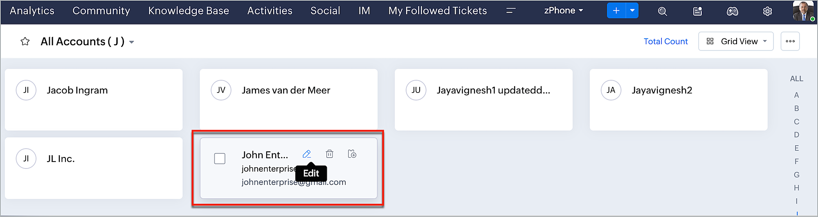The height and width of the screenshot is (217, 818).
Task: Open the notes icon next to search
Action: coord(697,11)
